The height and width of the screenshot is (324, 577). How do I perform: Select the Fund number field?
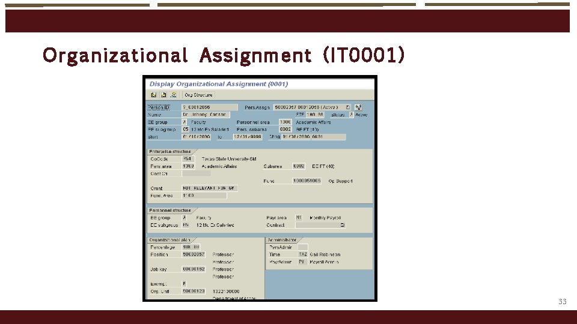click(x=307, y=181)
